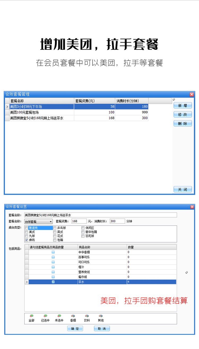
Task: Tick the 中华香烟 product checkbox
Action: [53, 252]
